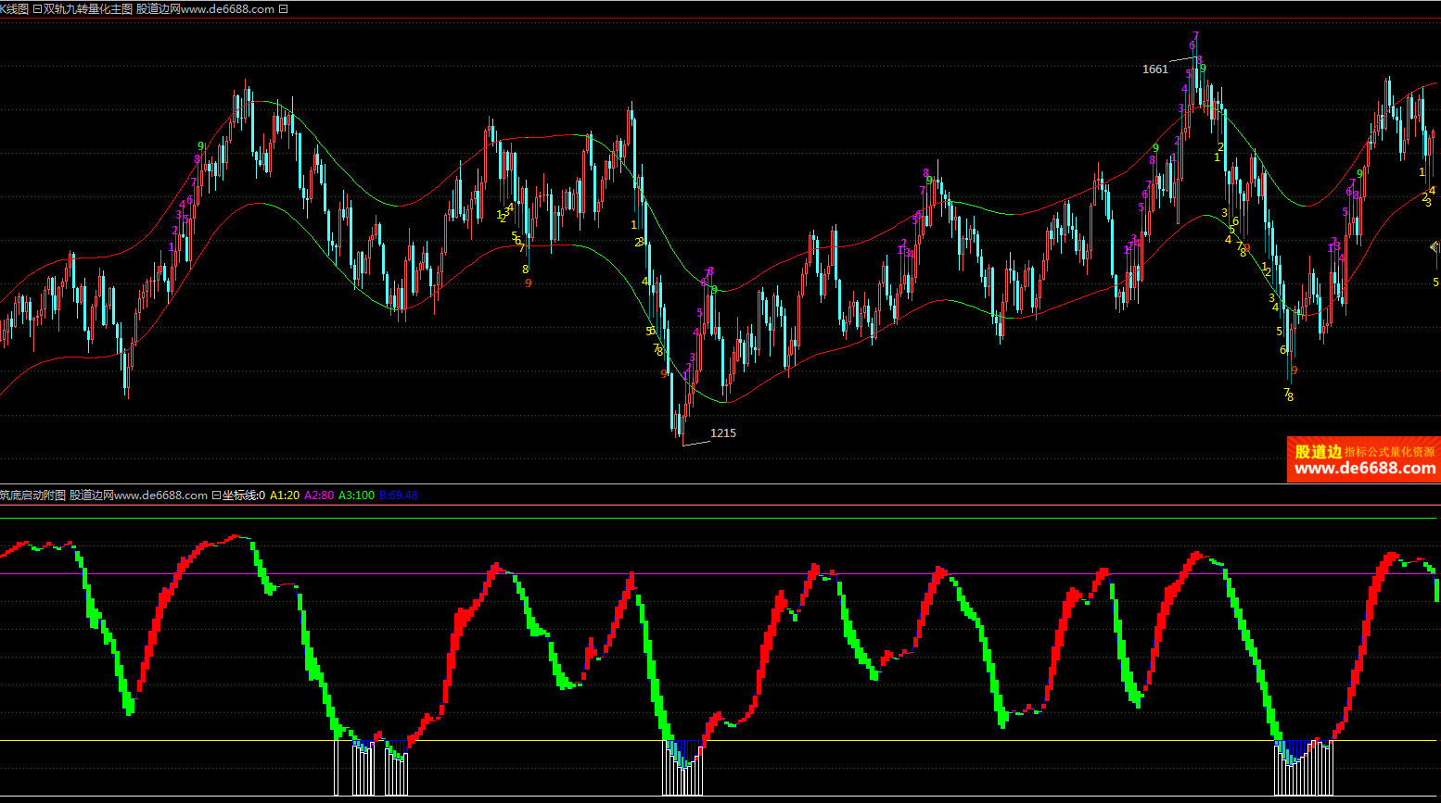Click the magenta A2:80 parameter label

pos(319,496)
